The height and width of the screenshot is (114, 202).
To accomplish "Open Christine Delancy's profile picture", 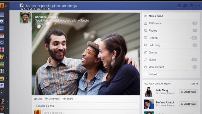I will click(x=25, y=18).
